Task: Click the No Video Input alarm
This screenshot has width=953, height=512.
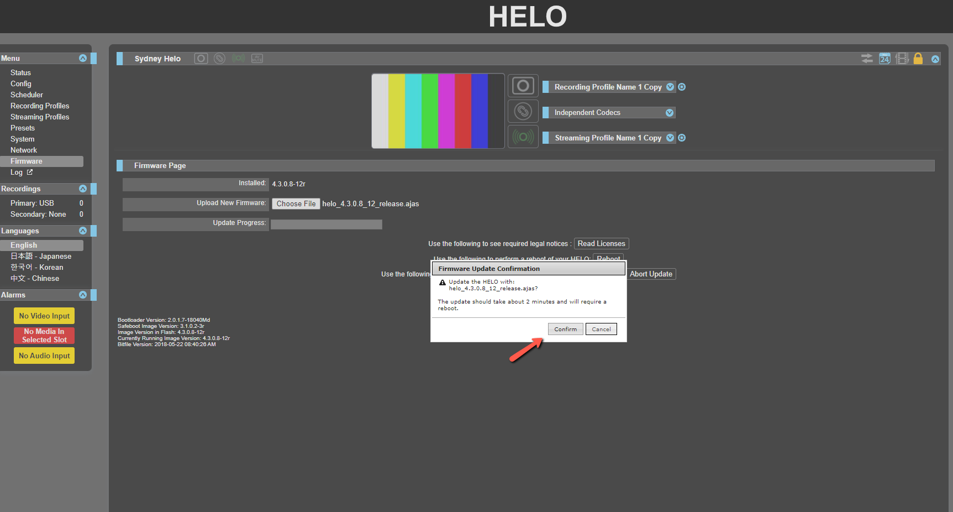Action: [44, 316]
